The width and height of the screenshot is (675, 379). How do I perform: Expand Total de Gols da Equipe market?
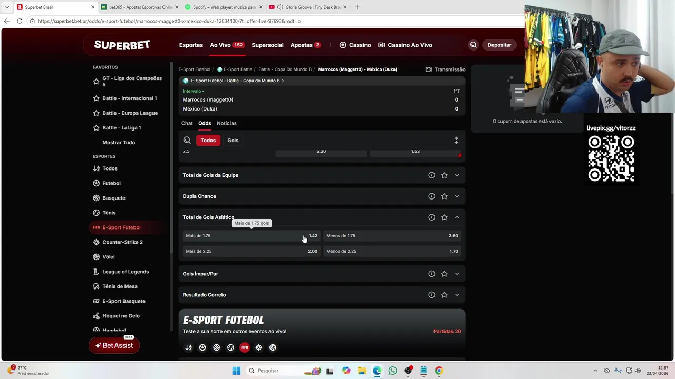click(x=457, y=175)
